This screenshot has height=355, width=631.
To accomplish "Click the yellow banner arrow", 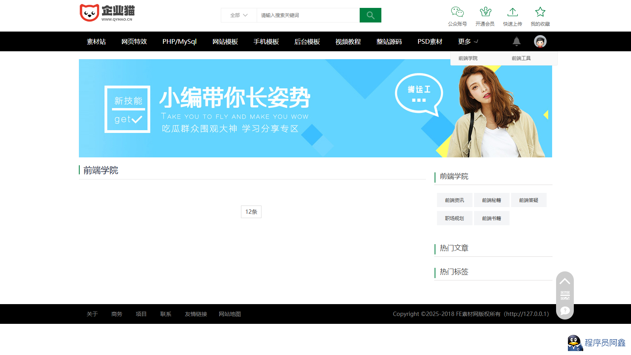I will (x=546, y=115).
